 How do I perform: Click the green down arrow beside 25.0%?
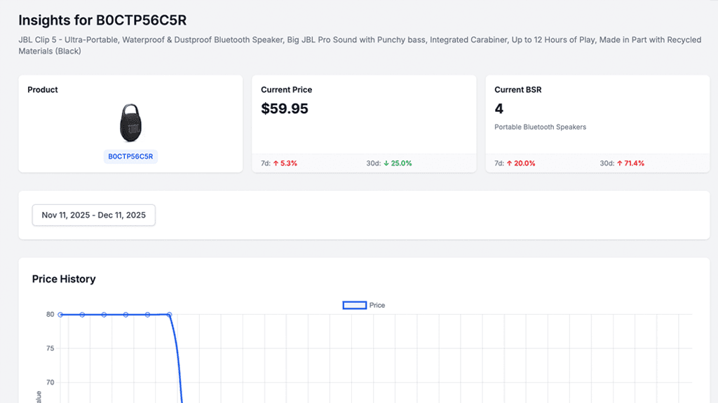point(386,163)
